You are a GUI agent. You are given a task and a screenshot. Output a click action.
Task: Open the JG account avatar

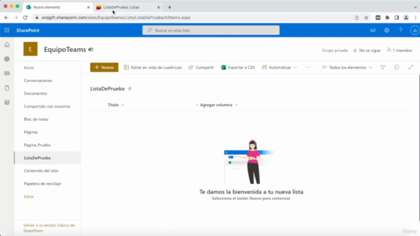coord(415,30)
